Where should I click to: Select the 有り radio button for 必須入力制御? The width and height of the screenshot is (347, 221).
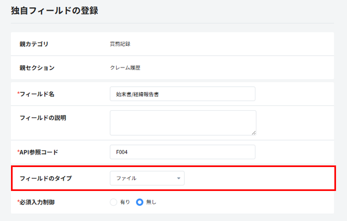114,202
